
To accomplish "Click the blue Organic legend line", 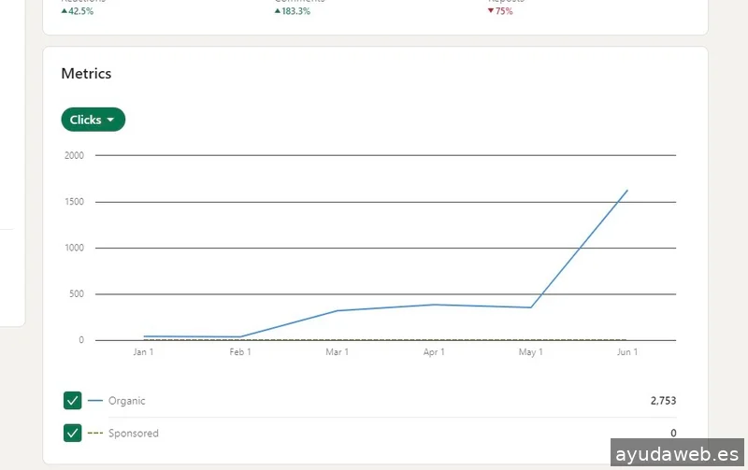I will pos(95,401).
